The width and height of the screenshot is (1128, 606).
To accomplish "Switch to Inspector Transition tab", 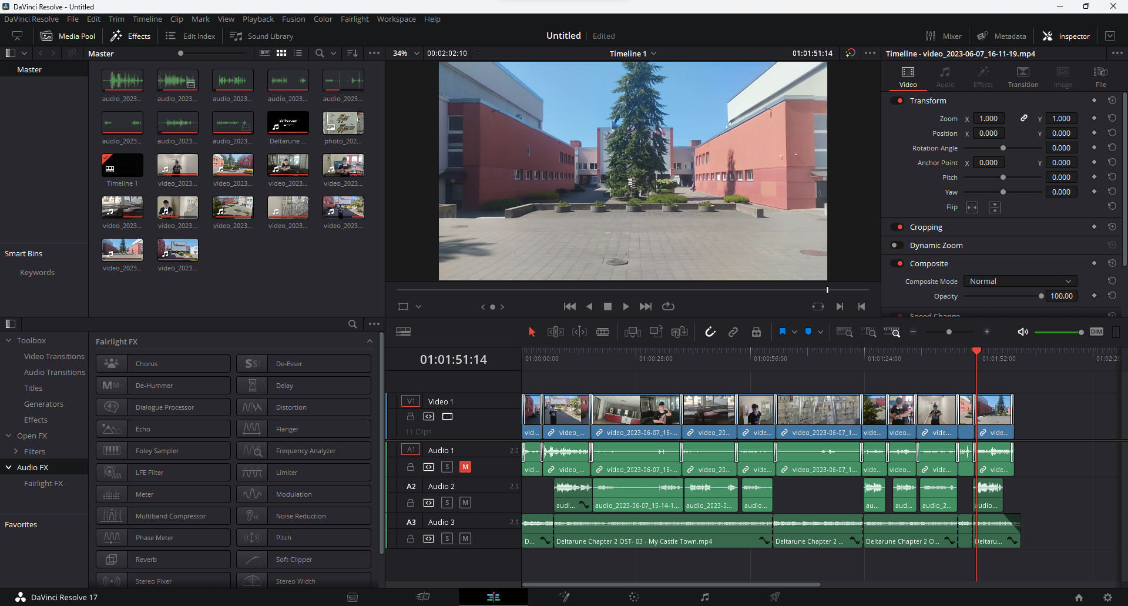I will coord(1023,77).
